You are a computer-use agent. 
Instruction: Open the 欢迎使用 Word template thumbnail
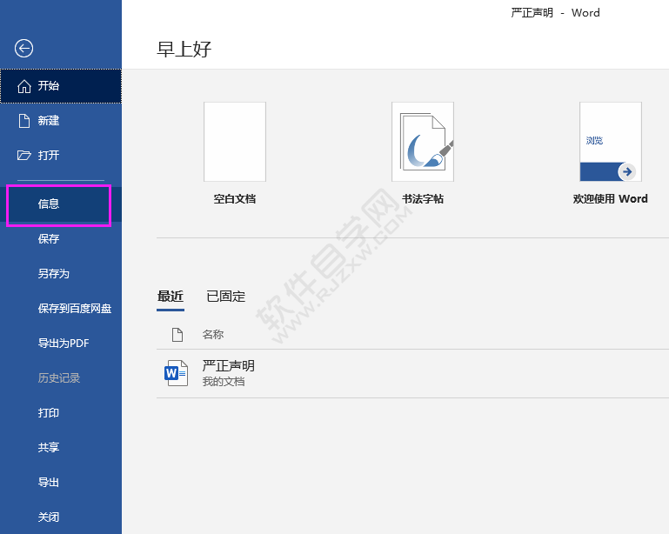(x=611, y=142)
